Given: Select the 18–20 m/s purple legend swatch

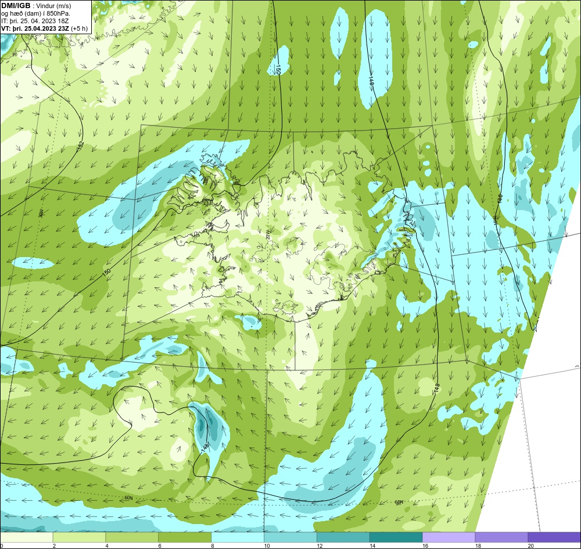Looking at the screenshot, I should [x=501, y=537].
